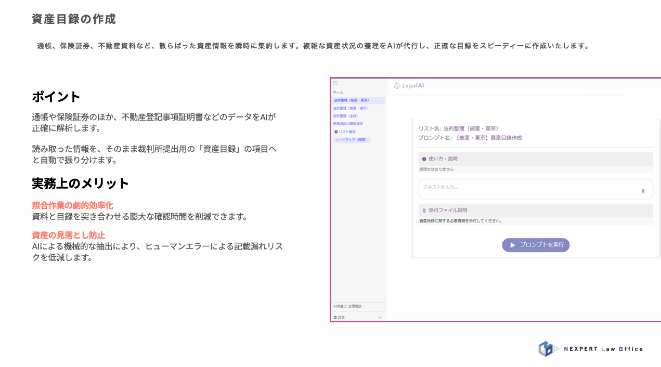Click the paperclip icon next to 添付ファイル説明
Screen dimensions: 661x367
[x=424, y=210]
